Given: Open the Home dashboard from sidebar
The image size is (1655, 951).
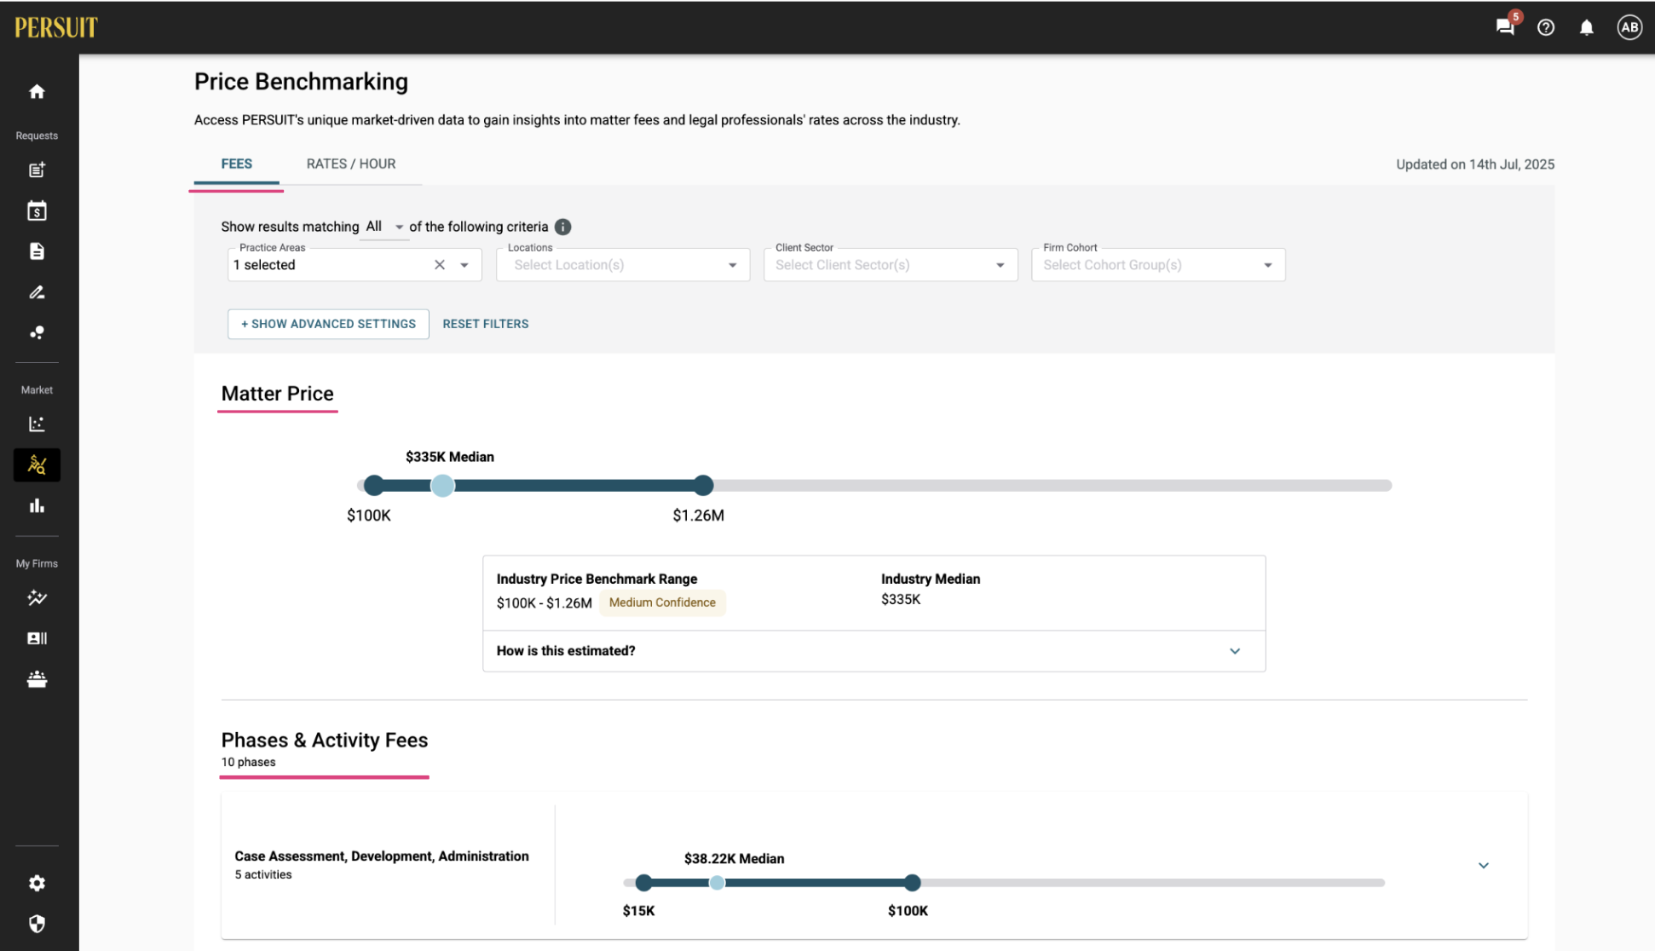Looking at the screenshot, I should pos(37,91).
